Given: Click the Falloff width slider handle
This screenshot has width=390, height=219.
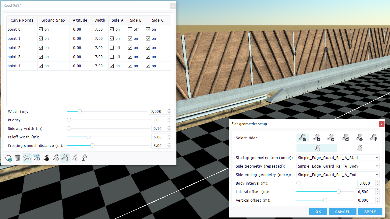Looking at the screenshot, I should pos(88,137).
